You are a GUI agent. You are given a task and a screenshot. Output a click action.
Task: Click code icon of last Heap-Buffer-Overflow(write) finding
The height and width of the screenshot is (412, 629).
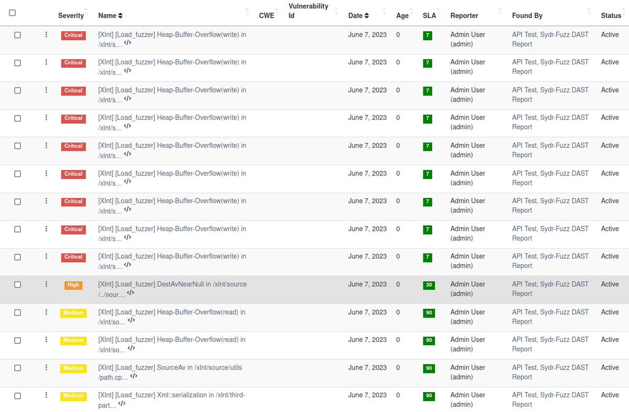127,265
